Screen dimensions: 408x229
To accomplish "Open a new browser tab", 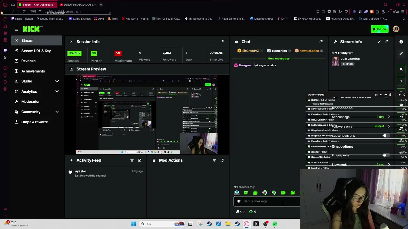I will [x=101, y=5].
